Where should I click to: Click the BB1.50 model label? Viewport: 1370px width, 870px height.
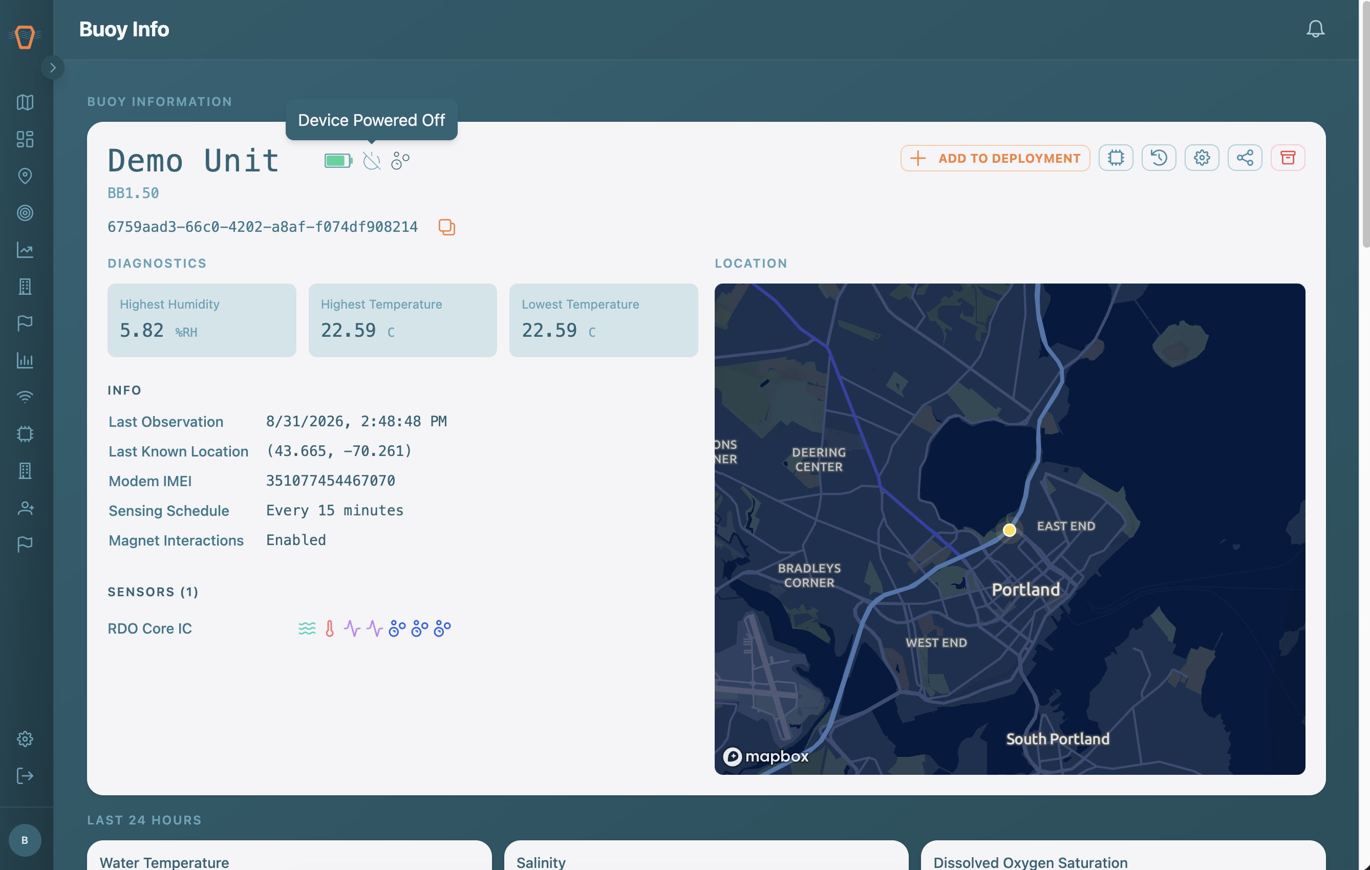click(x=133, y=193)
